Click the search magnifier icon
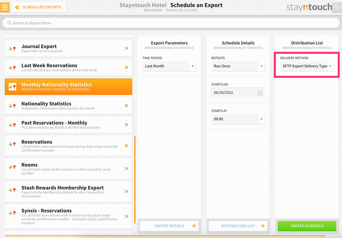The image size is (342, 238). tap(9, 23)
